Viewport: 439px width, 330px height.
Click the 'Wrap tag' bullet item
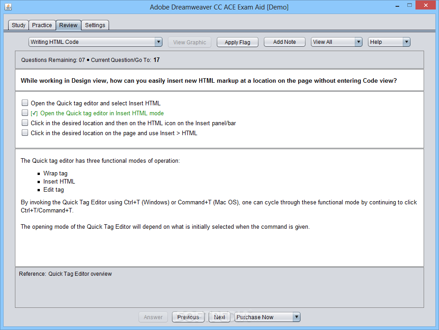tap(55, 174)
